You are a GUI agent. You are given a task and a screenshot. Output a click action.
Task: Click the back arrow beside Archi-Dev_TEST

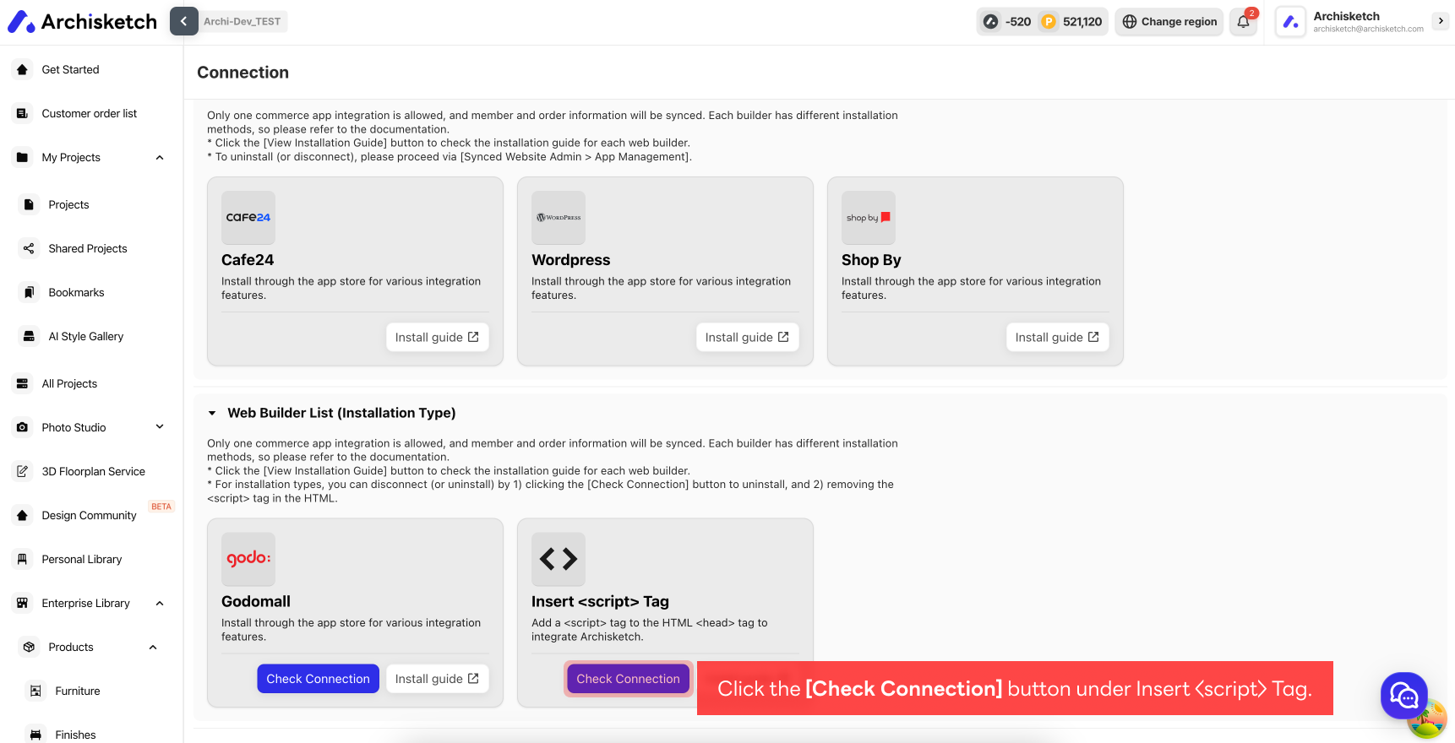point(183,21)
